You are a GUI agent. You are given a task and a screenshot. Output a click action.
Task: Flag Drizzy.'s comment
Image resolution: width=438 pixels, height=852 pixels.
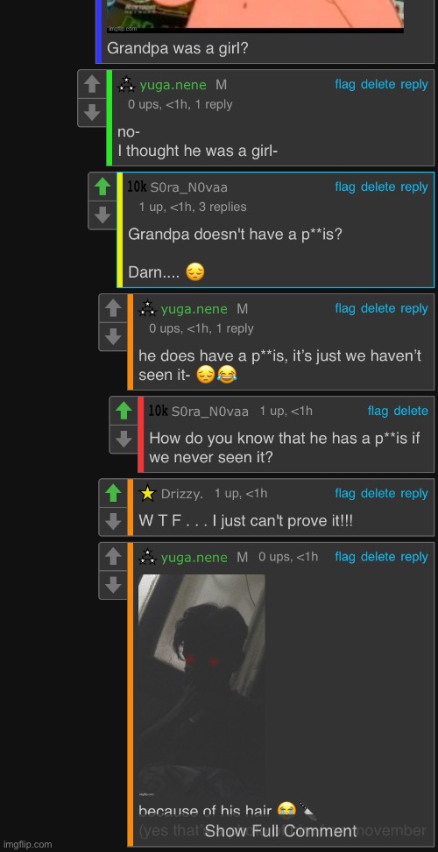[x=345, y=493]
